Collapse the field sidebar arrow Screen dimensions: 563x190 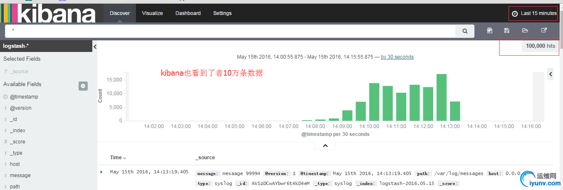coord(95,47)
